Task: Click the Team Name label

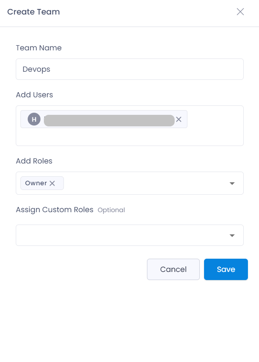Action: (39, 48)
